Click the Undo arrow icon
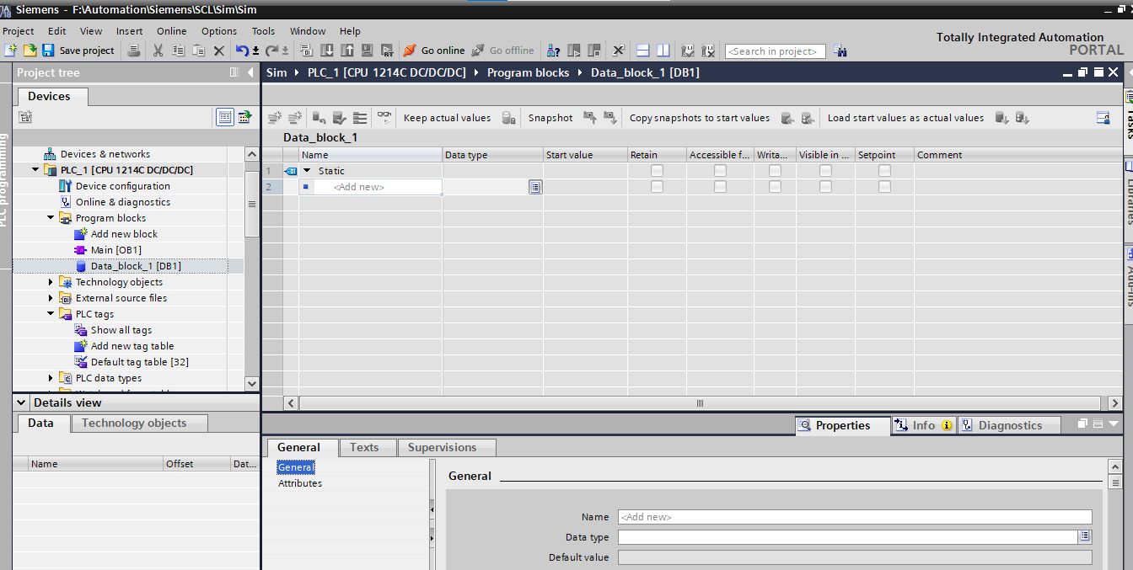The height and width of the screenshot is (570, 1133). (242, 51)
